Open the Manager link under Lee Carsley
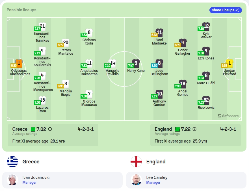Screen dimensions: 249x191 [x=153, y=183]
